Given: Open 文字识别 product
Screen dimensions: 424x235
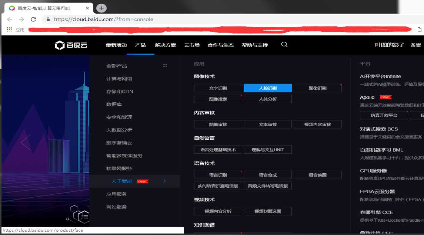Looking at the screenshot, I should coord(218,88).
